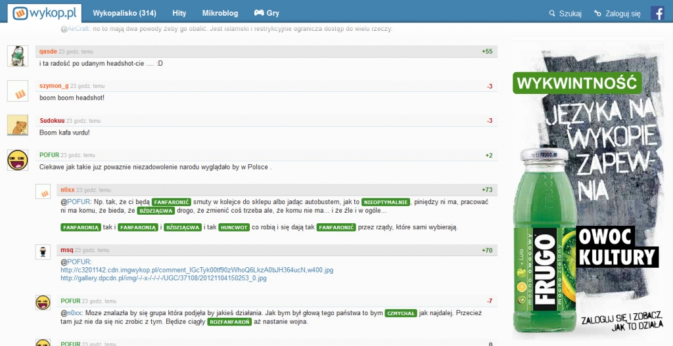673x346 pixels.
Task: Click the +73 vote score on n0xx's comment
Action: point(486,190)
